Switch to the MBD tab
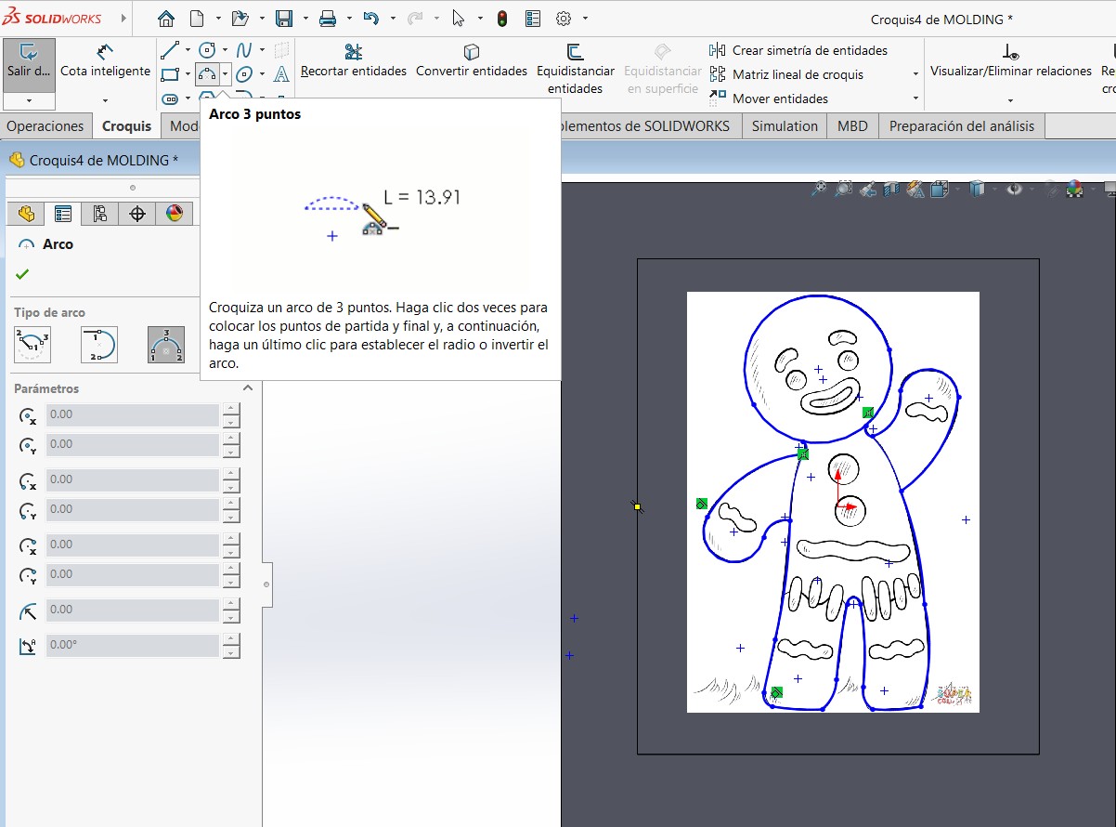The width and height of the screenshot is (1116, 827). coord(852,126)
